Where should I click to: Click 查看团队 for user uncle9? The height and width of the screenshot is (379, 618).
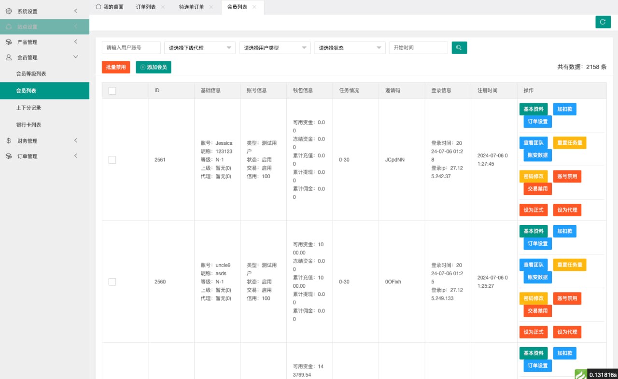coord(534,265)
